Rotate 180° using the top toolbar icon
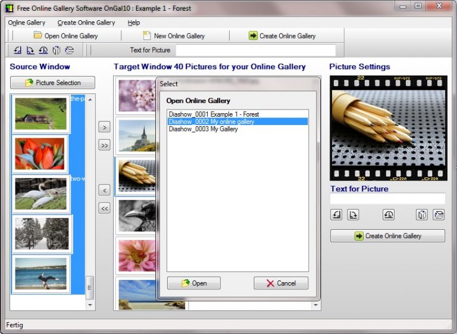The image size is (457, 334). coord(43,50)
